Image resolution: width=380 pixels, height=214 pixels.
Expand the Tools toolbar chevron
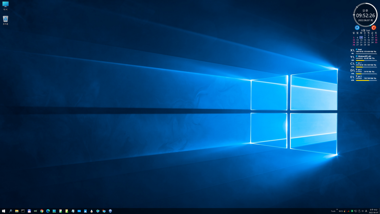(337, 209)
